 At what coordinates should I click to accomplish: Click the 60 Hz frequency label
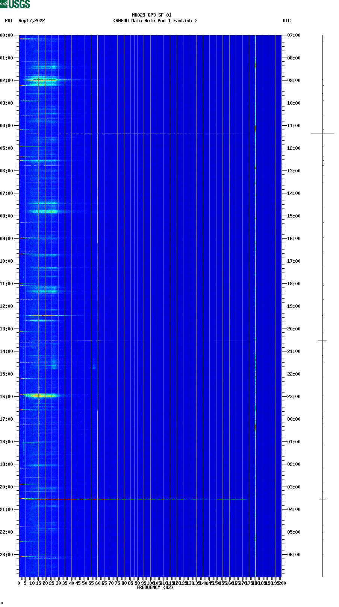[98, 583]
